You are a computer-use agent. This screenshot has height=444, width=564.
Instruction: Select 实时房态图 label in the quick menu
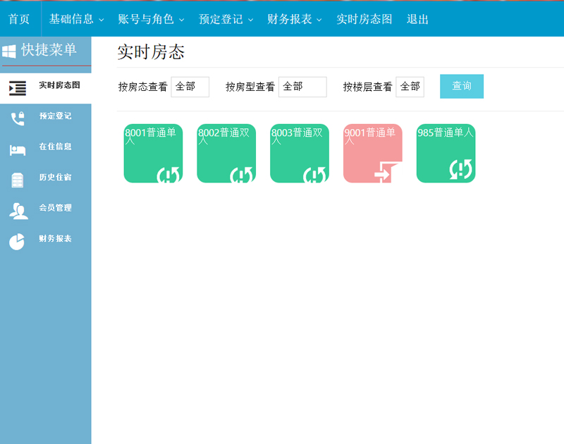[x=59, y=85]
